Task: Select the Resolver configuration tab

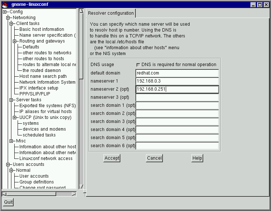Action: tap(111, 13)
